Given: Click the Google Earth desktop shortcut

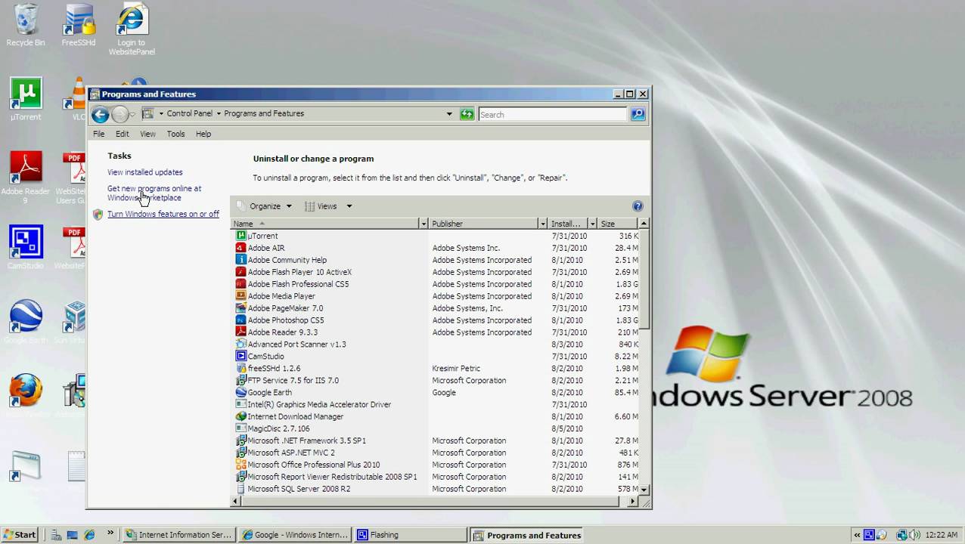Looking at the screenshot, I should tap(26, 321).
